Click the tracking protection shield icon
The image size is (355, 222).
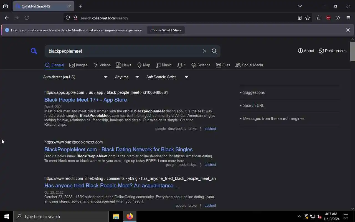point(68,18)
